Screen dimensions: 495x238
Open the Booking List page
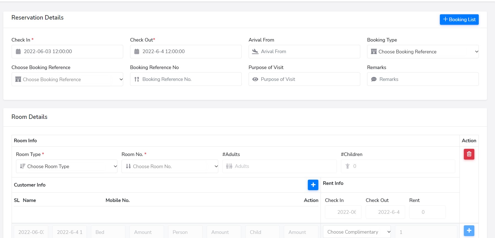point(459,20)
